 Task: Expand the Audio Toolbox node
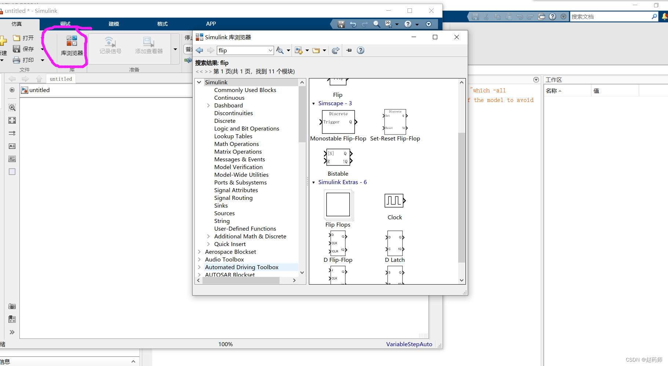(x=199, y=259)
